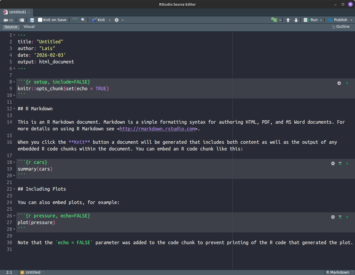Toggle the document Outline pane
This screenshot has height=275, width=355.
[341, 27]
